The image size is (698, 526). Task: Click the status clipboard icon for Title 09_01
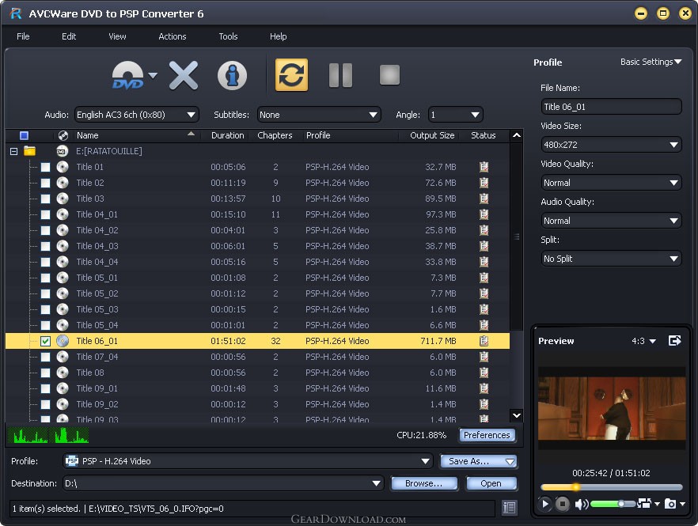[484, 388]
